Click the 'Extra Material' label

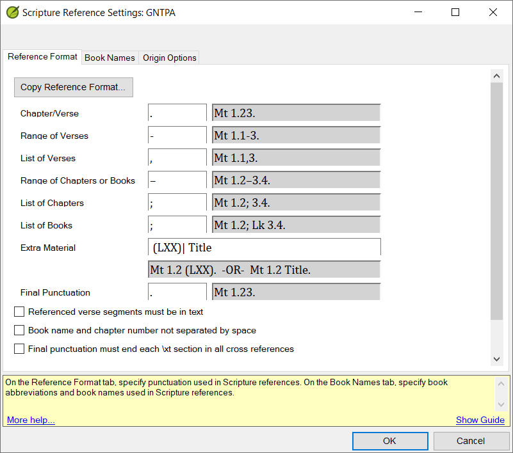click(x=48, y=248)
